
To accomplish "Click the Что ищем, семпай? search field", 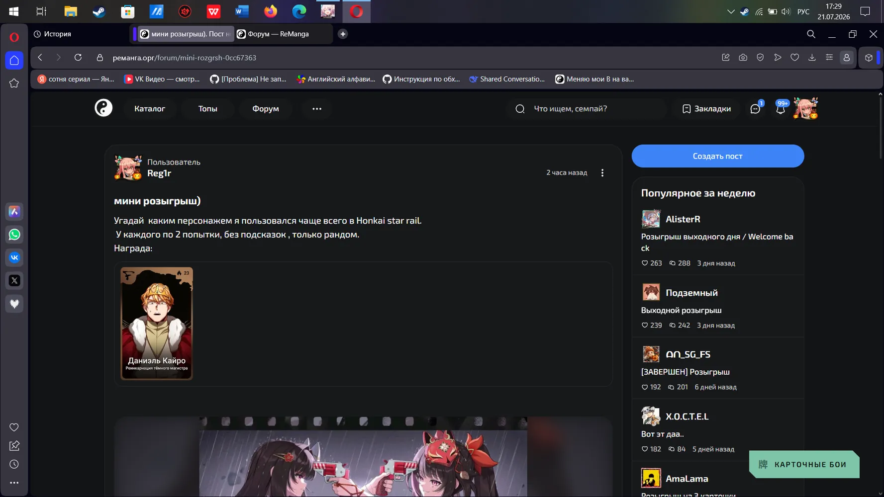I will point(587,108).
